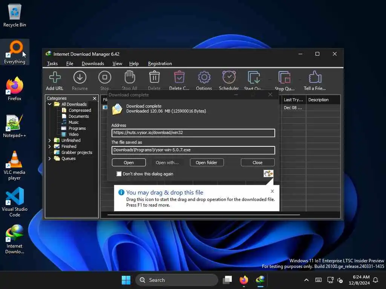Click the Open button
This screenshot has height=289, width=386.
pyautogui.click(x=129, y=163)
